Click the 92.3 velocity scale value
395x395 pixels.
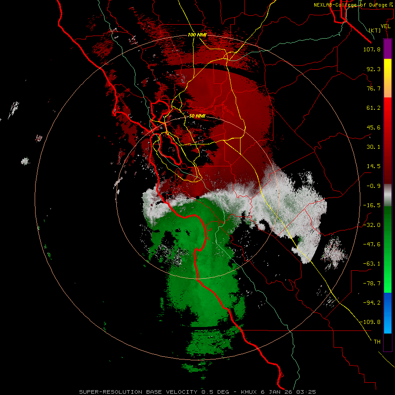point(373,69)
